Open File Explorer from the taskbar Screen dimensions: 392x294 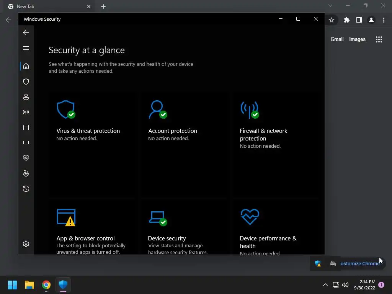coord(29,285)
